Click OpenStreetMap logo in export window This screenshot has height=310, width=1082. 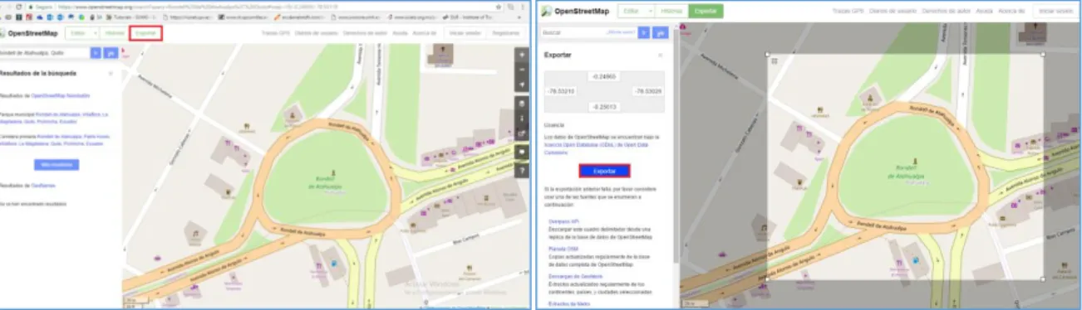[574, 12]
